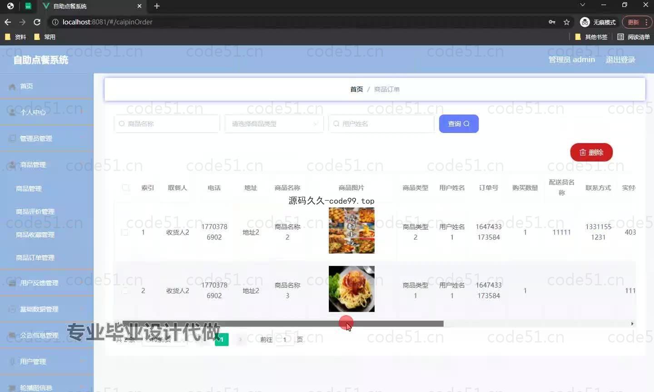The width and height of the screenshot is (654, 392).
Task: Select page 1 in pagination
Action: click(222, 339)
